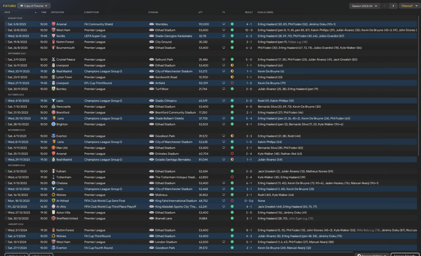Go to the next season with the right arrow
421x256 pixels.
point(393,6)
